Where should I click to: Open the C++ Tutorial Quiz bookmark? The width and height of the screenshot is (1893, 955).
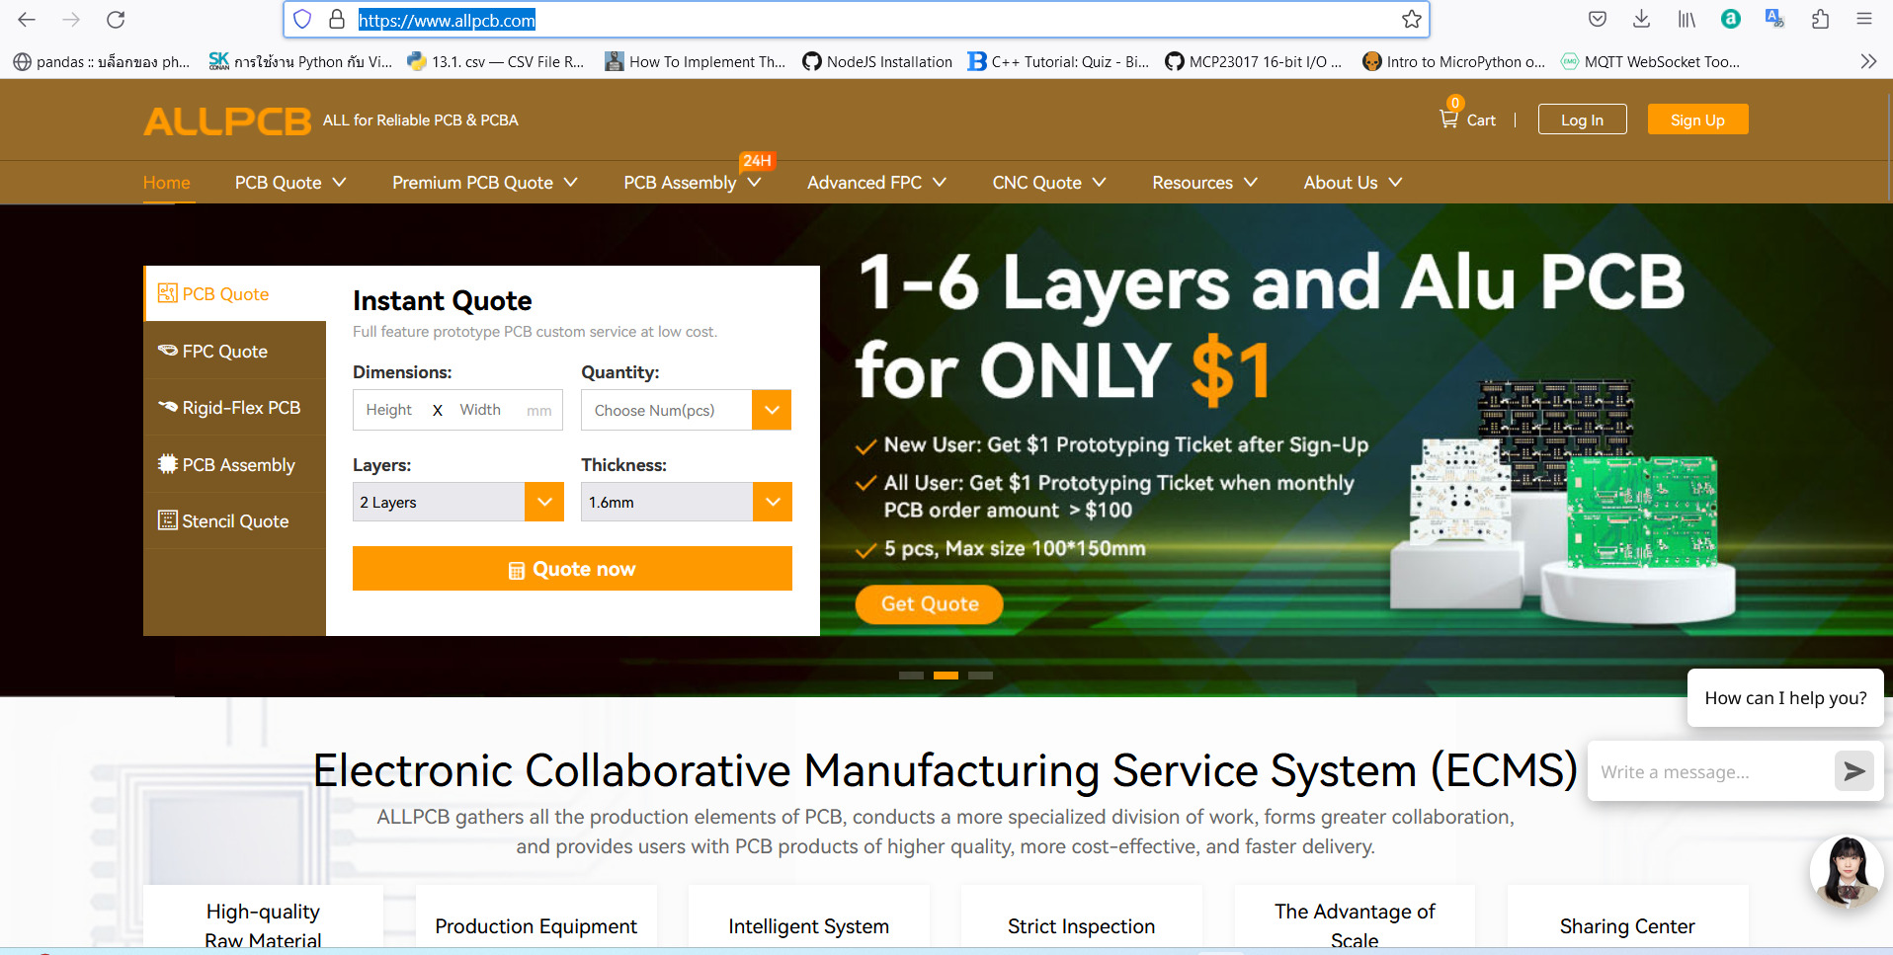(x=1058, y=61)
